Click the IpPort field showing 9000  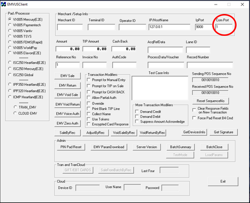point(203,27)
